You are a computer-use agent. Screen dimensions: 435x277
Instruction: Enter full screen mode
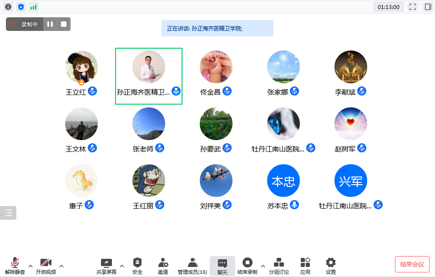click(413, 7)
